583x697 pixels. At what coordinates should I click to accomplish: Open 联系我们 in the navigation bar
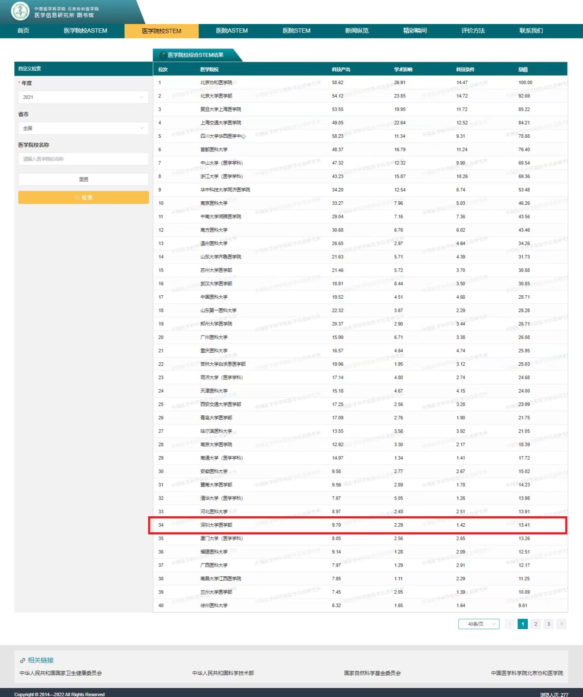coord(531,31)
